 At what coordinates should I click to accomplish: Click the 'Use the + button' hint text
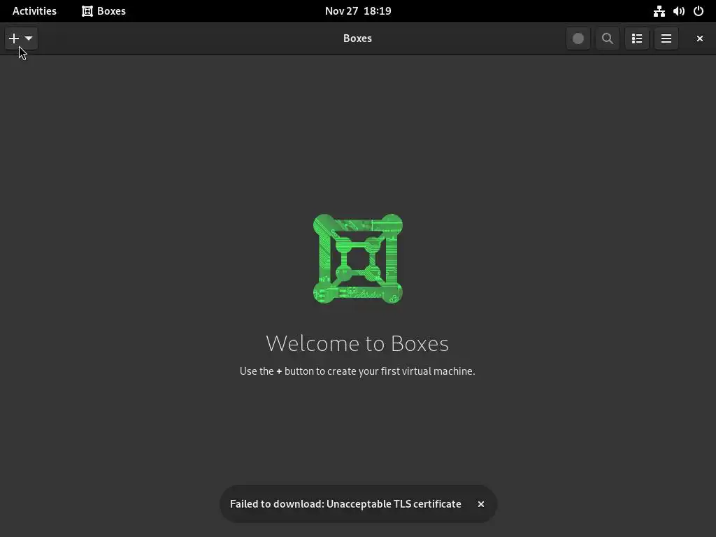(357, 371)
